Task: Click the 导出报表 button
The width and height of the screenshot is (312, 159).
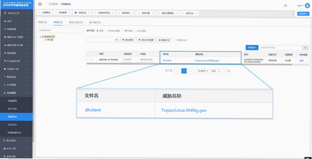Action: pos(128,40)
